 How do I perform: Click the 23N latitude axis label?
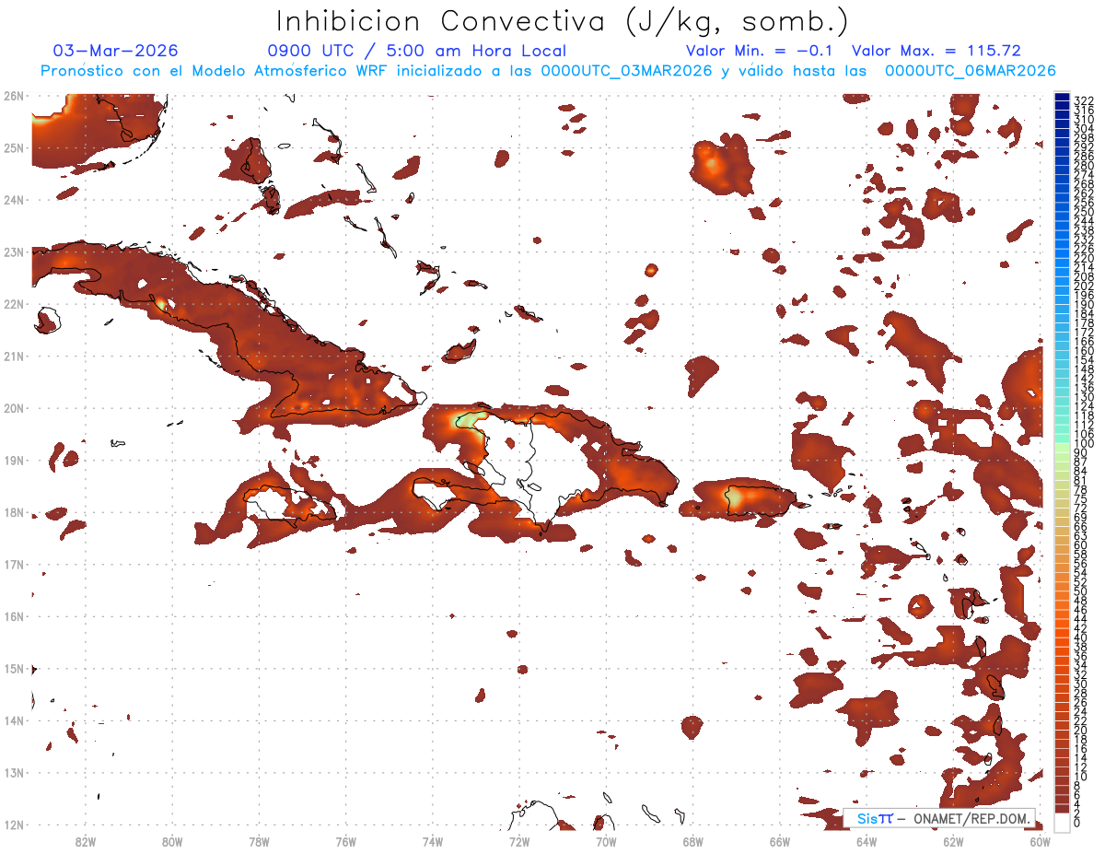(x=14, y=252)
